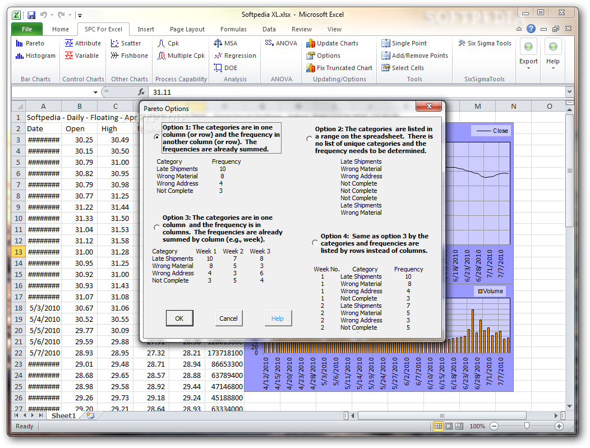Viewport: 590px width, 448px height.
Task: Open the Pareto chart tool
Action: pyautogui.click(x=30, y=43)
